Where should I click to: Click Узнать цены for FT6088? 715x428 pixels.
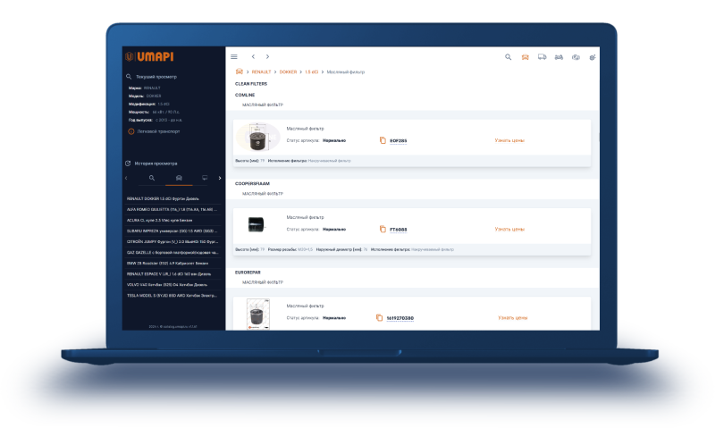click(509, 230)
